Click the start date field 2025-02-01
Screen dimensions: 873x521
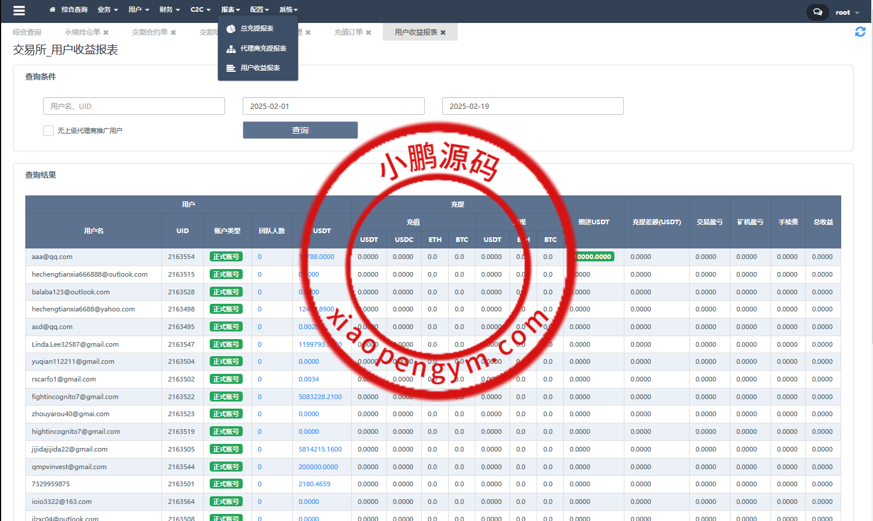[x=333, y=107]
